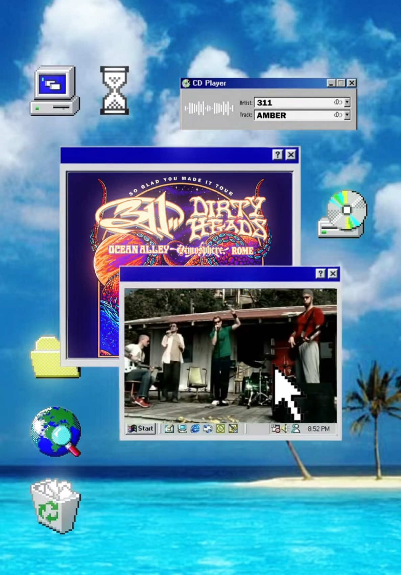Launch the globe with magnifier search icon
Viewport: 401px width, 575px height.
[56, 431]
